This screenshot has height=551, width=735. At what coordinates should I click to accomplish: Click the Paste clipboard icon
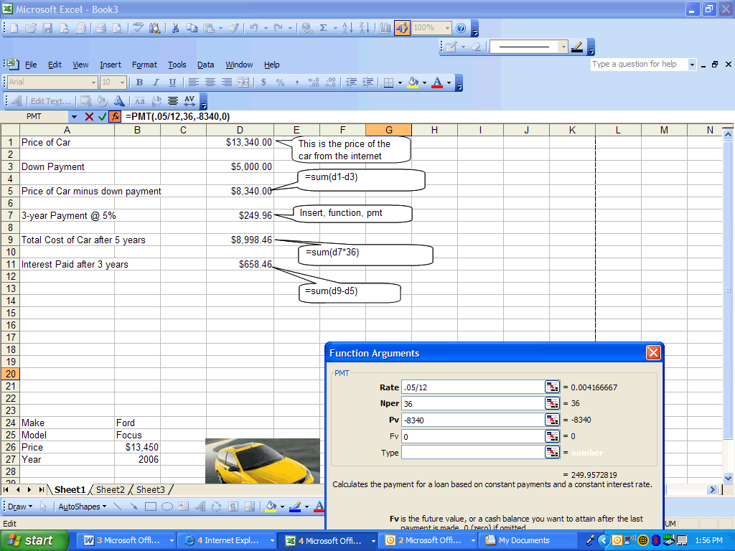click(209, 28)
